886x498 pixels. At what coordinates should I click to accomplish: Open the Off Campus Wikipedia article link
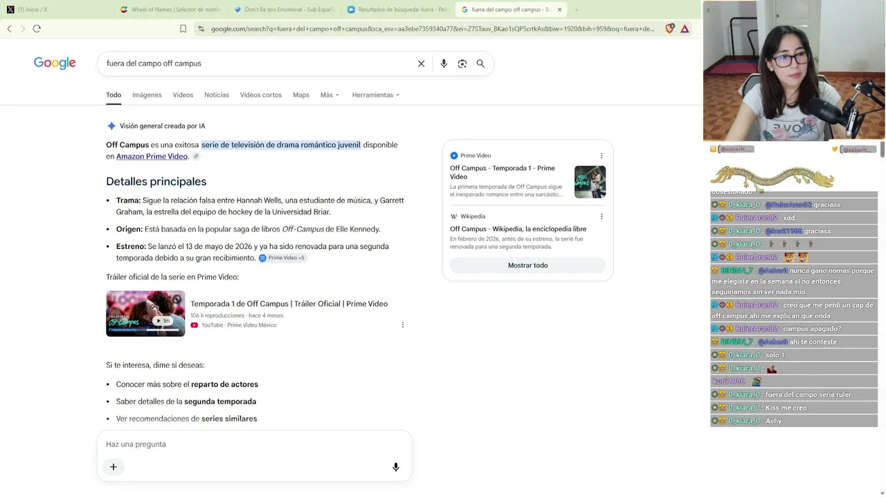tap(518, 229)
